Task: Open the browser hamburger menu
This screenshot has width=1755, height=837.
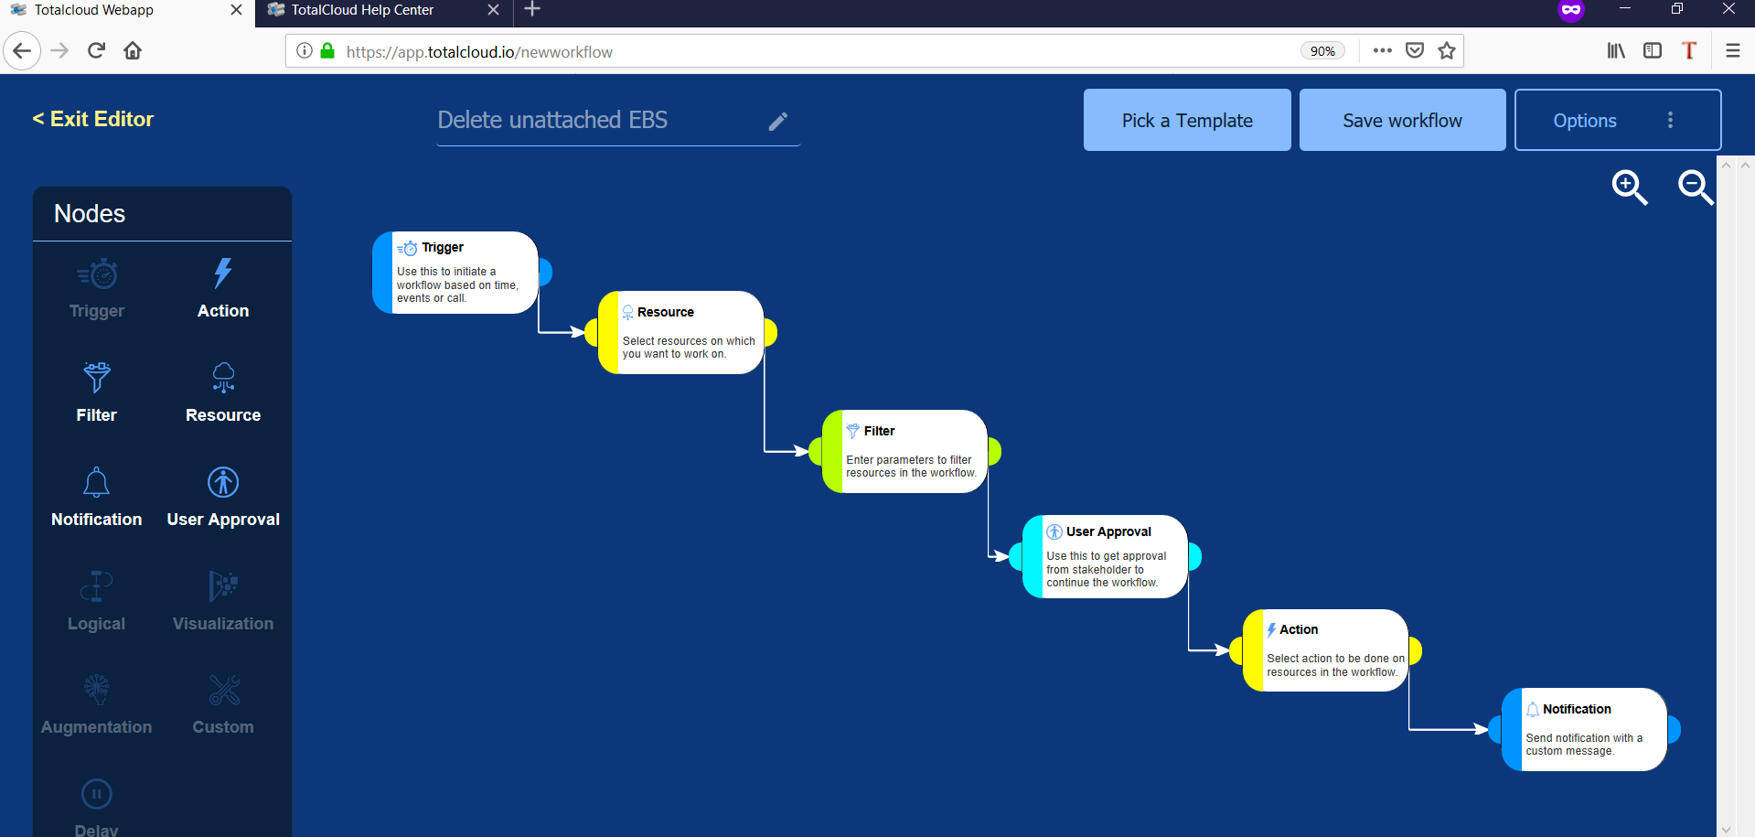Action: coord(1733,51)
